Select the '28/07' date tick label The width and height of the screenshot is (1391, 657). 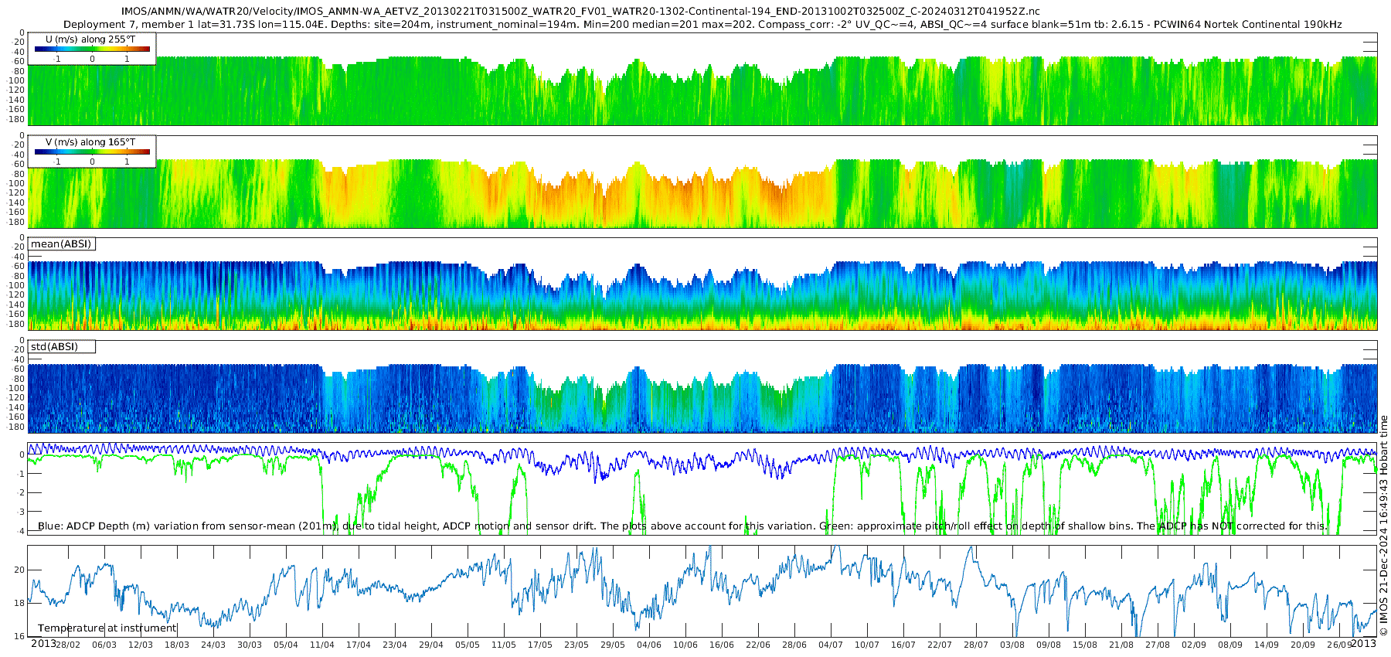click(976, 645)
